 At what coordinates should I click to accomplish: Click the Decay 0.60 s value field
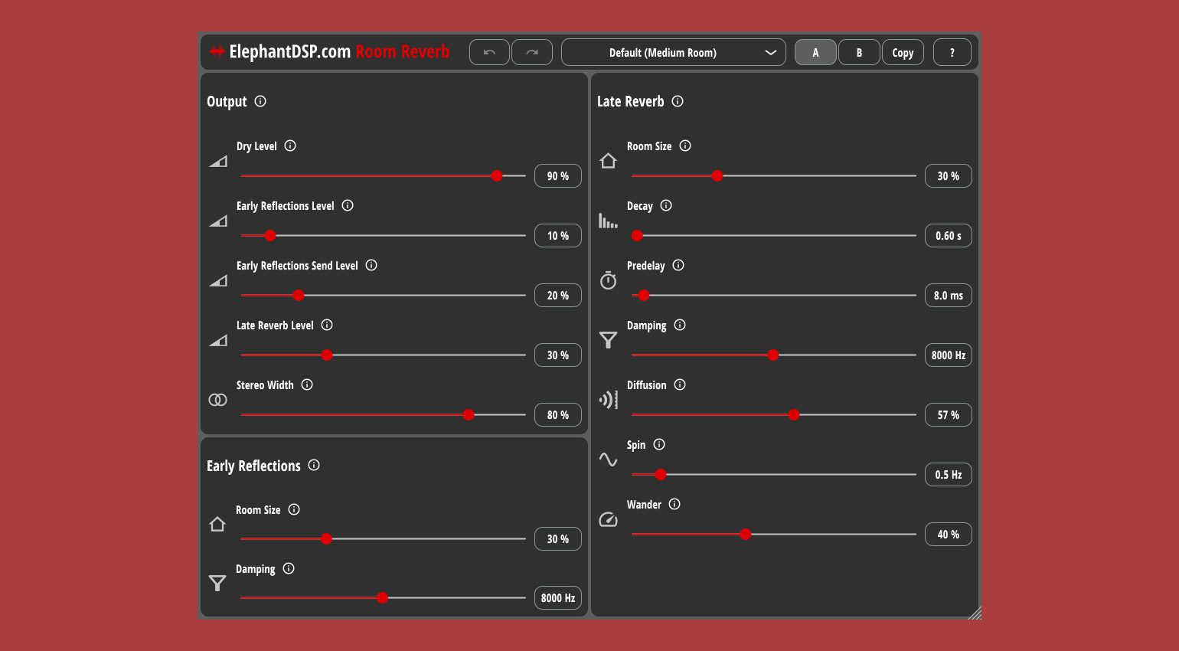click(949, 235)
